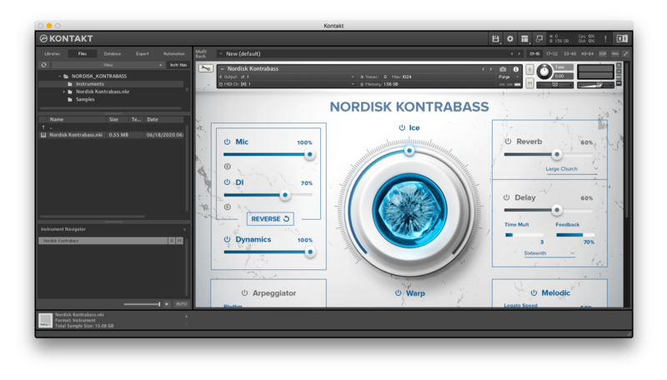The width and height of the screenshot is (667, 380).
Task: Toggle the Warp power button
Action: 399,292
